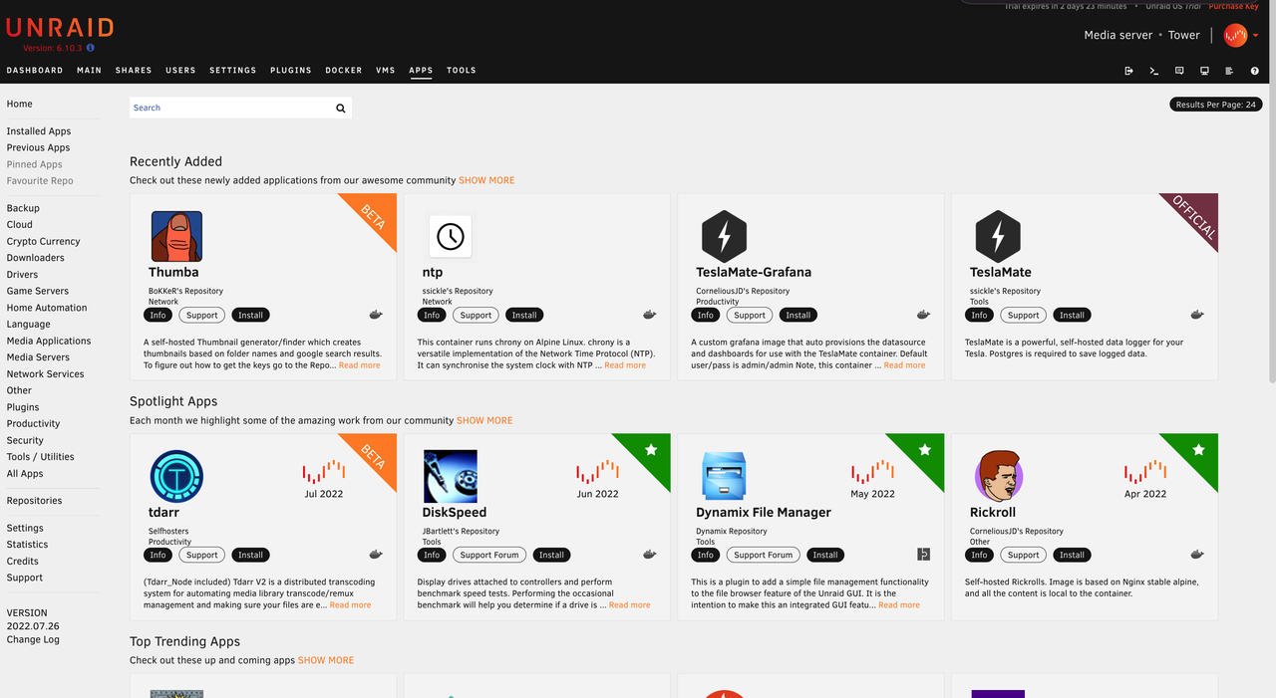
Task: Click the version info icon under Unraid logo
Action: pos(91,48)
